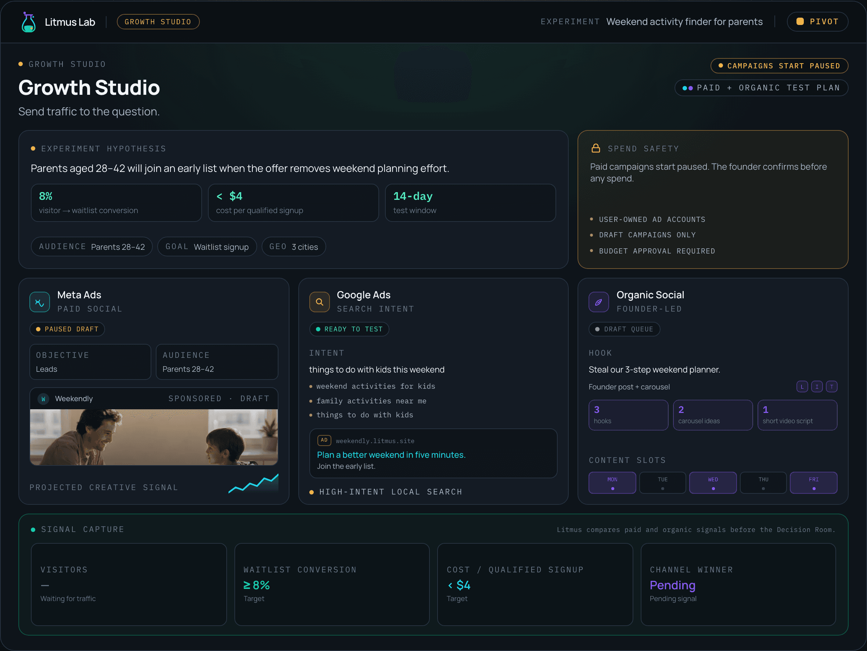Click the ad headline Plan a better weekend
The height and width of the screenshot is (651, 867).
(391, 455)
